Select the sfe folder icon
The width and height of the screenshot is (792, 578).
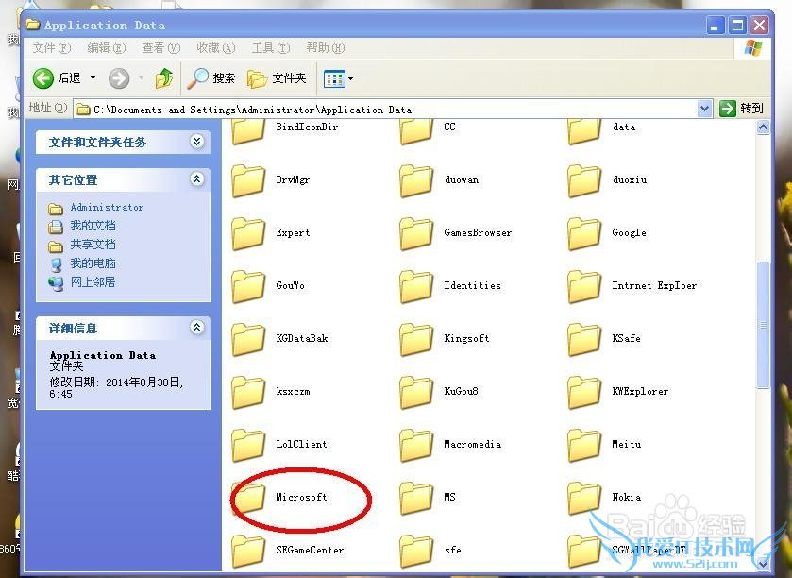coord(416,552)
